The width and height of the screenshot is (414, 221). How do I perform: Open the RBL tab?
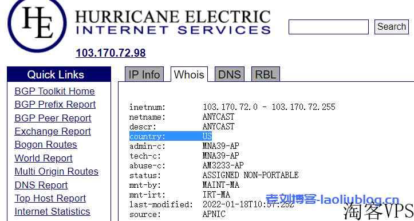(x=265, y=74)
